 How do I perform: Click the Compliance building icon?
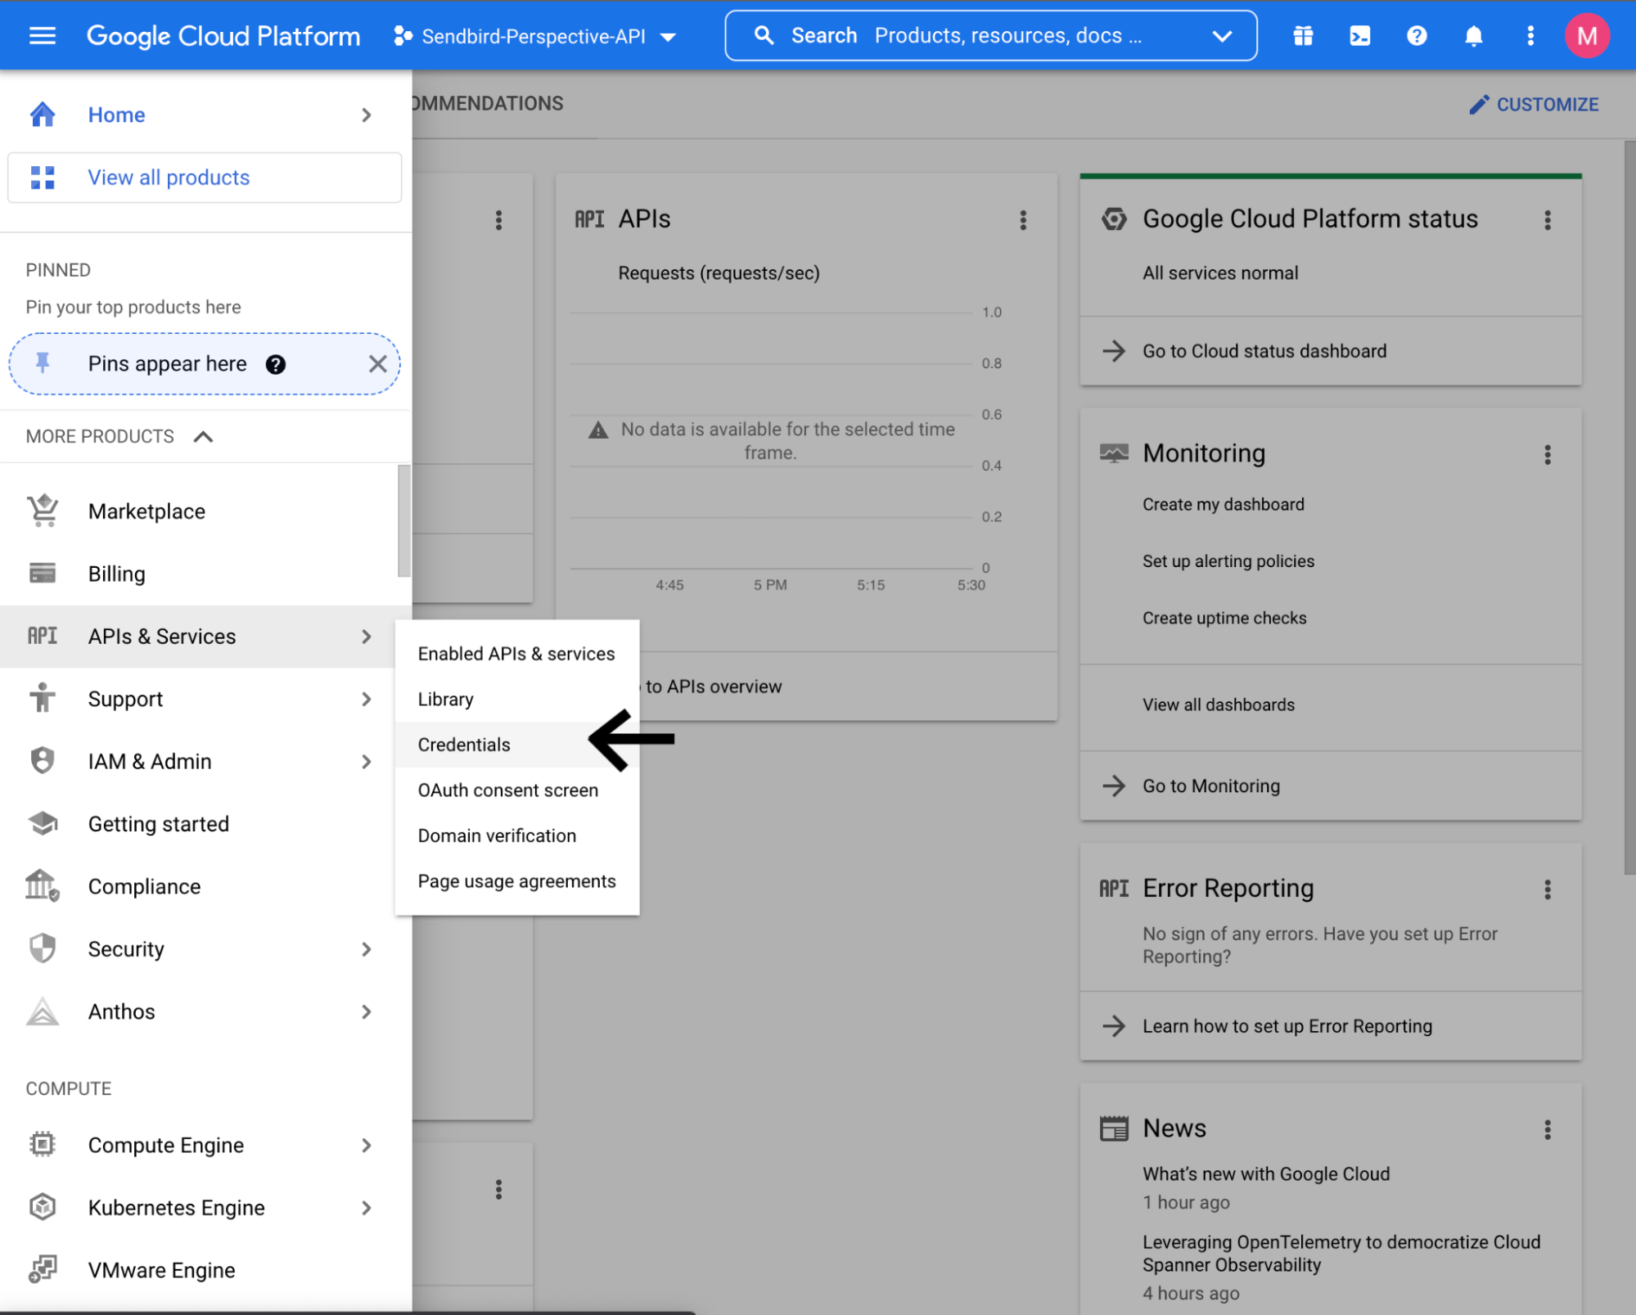click(x=43, y=886)
